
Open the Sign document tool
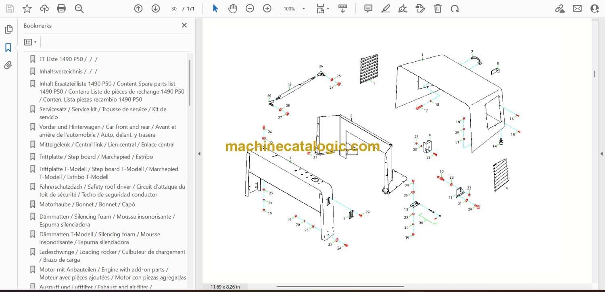click(403, 8)
